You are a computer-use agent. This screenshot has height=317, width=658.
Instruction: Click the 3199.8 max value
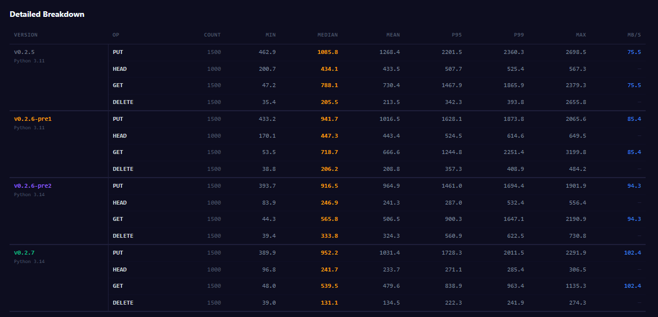(575, 152)
